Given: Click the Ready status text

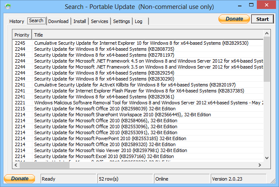Looking at the screenshot, I should point(48,179).
